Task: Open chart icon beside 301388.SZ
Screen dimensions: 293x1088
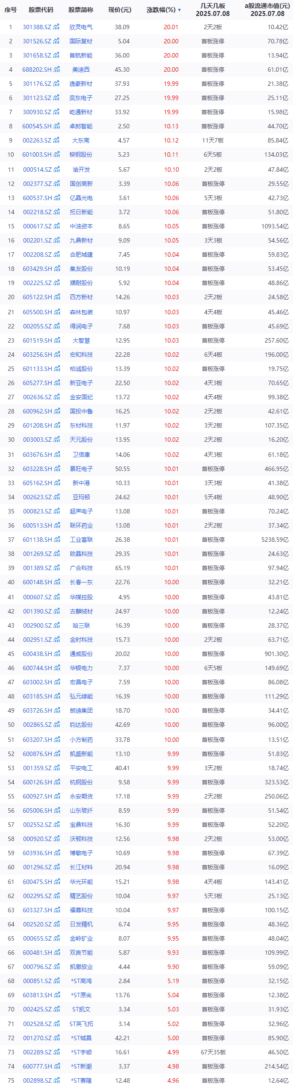Action: coord(57,27)
